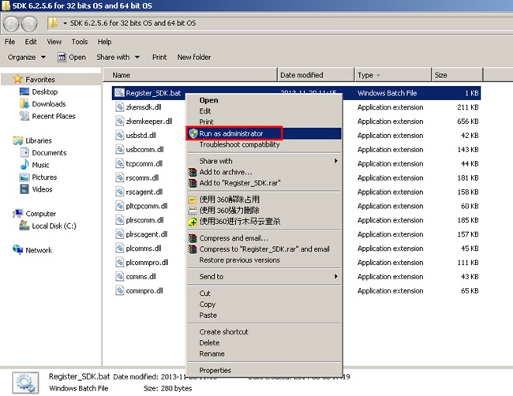
Task: Click the zkemsdk.dll file icon
Action: coord(118,107)
